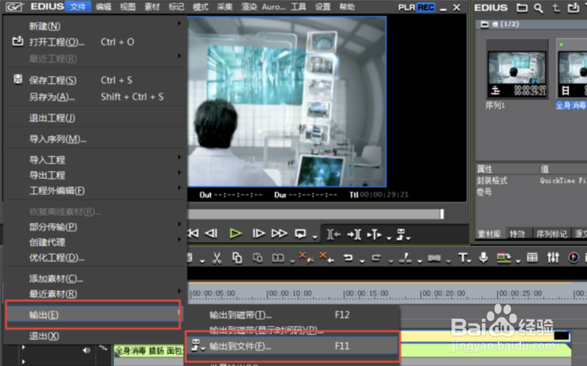587x366 pixels.
Task: Click the undo icon
Action: pos(348,258)
